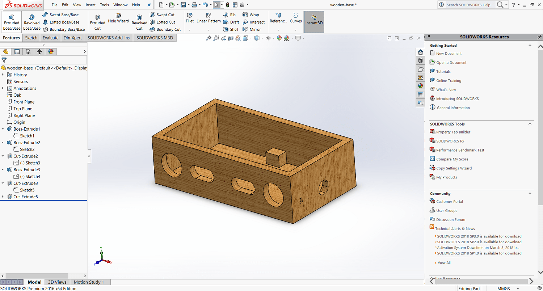Pin the SOLIDWORKS menu bar
This screenshot has height=291, width=543.
tap(149, 5)
